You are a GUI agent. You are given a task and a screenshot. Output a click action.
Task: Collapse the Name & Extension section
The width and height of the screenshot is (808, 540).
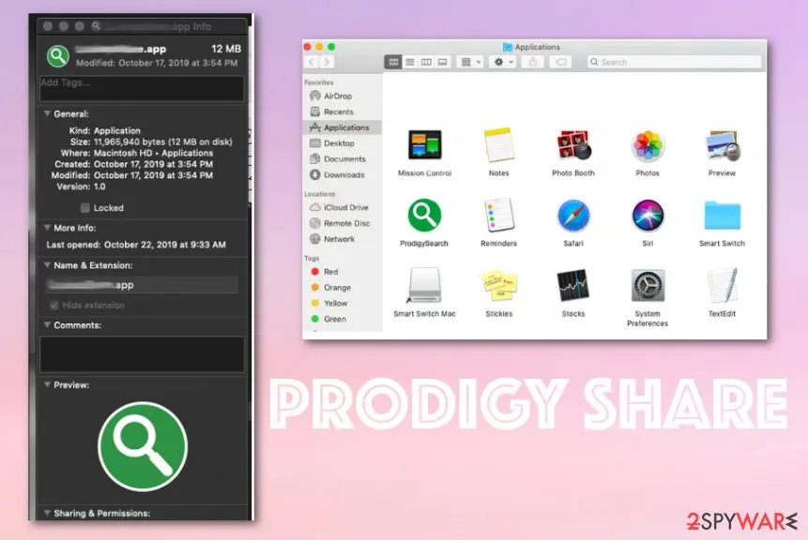[x=48, y=265]
